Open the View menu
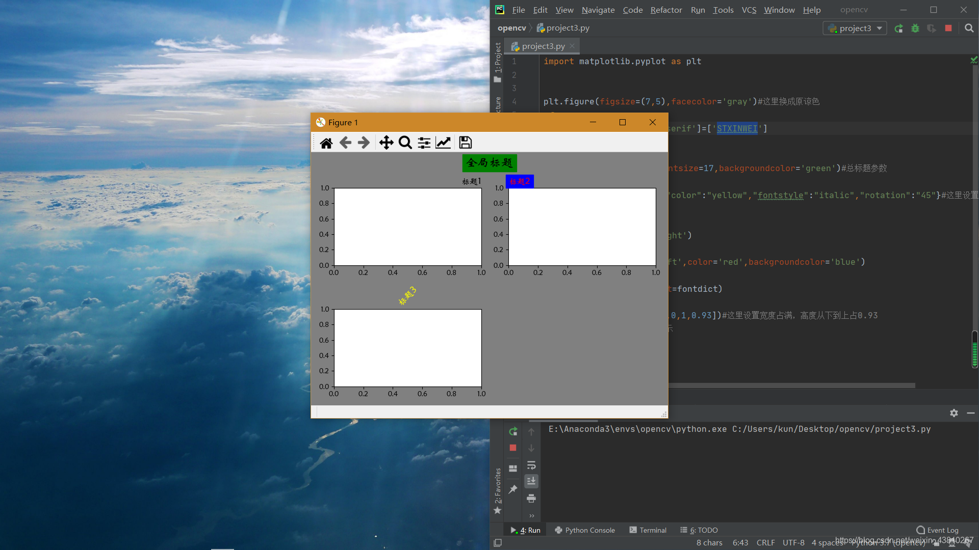Viewport: 979px width, 550px height. coord(564,10)
